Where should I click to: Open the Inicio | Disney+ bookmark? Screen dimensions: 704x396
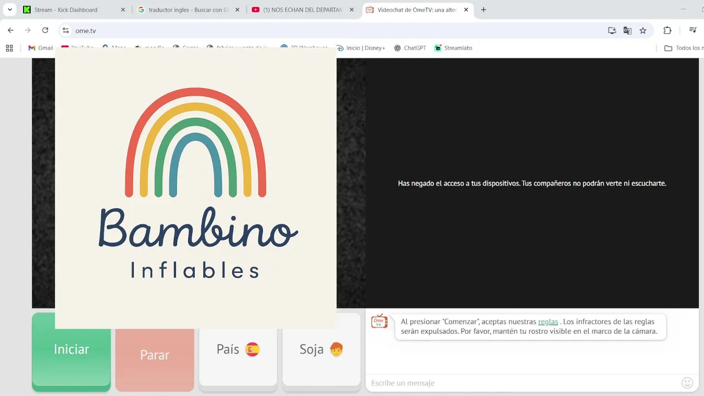point(360,48)
